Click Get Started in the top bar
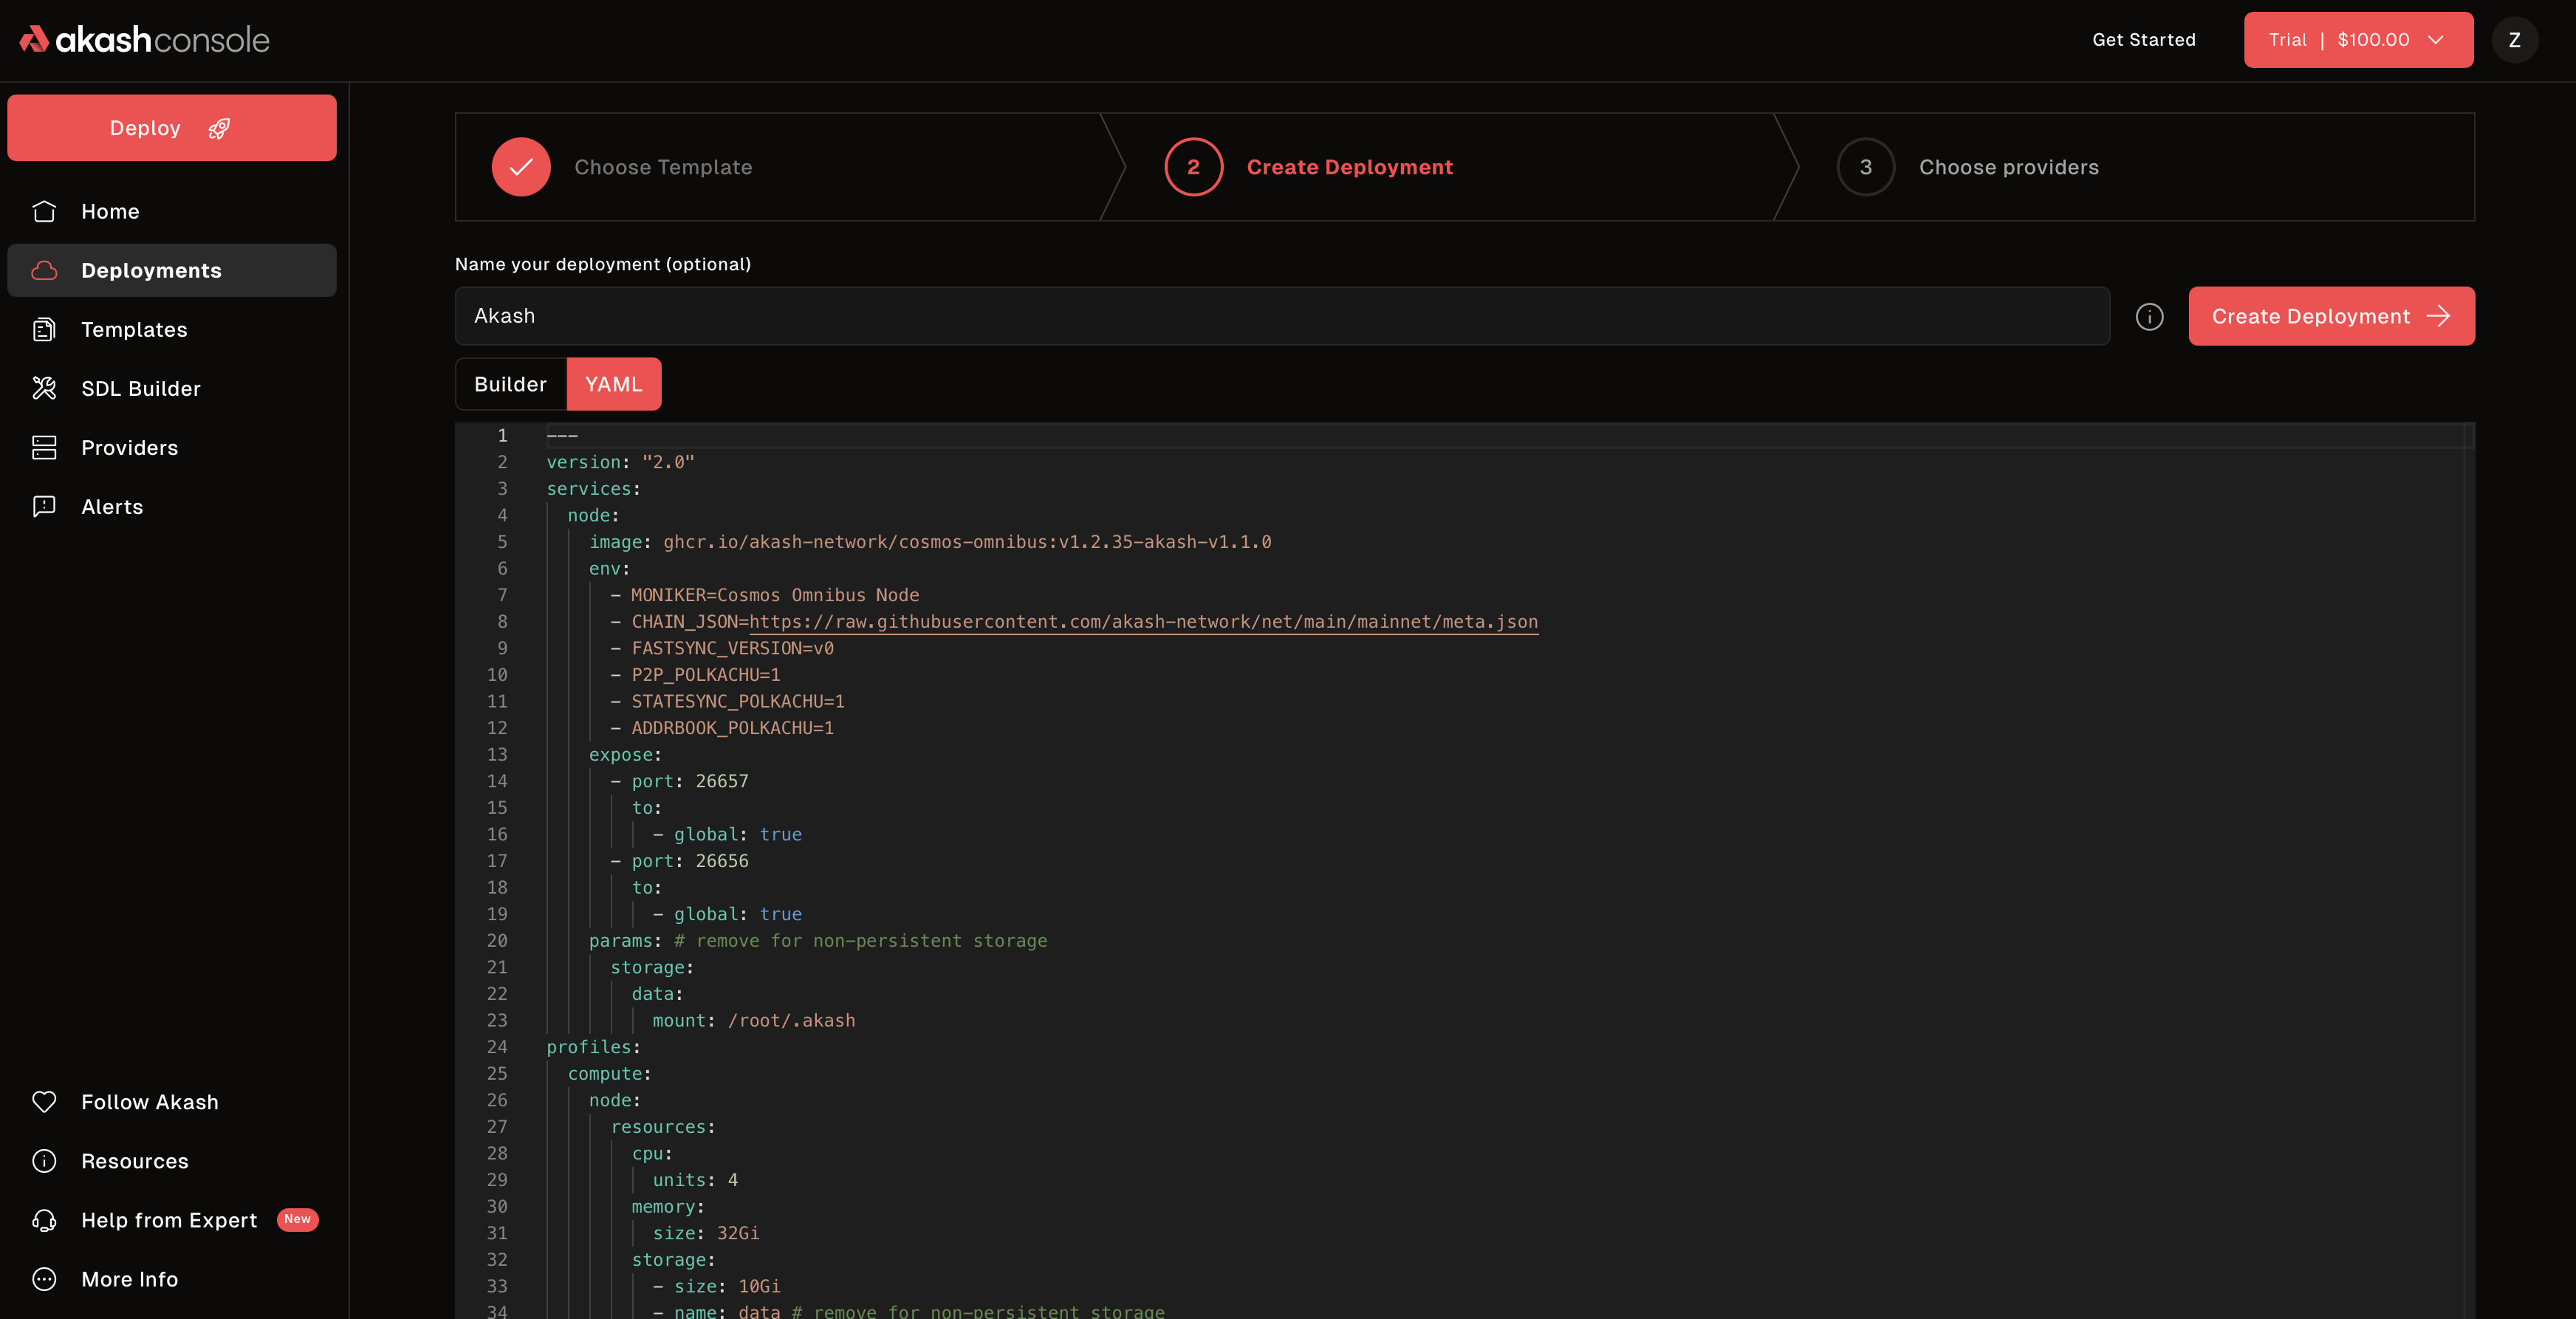2576x1319 pixels. click(x=2144, y=40)
